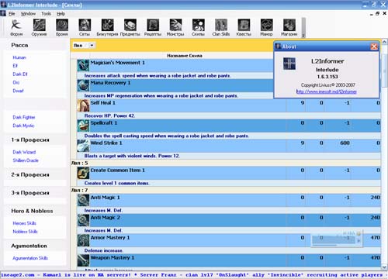Click the Weapon Mastery 1 skill icon
The width and height of the screenshot is (388, 279).
[x=83, y=260]
